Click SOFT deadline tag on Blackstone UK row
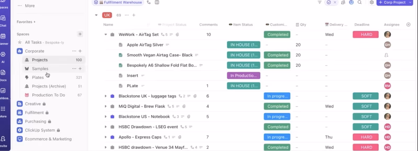418x151 pixels. pyautogui.click(x=366, y=96)
